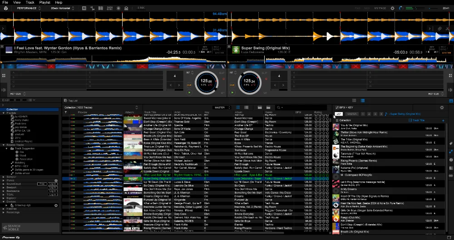Open the Tag List icon
Viewport: 454px width, 240px height.
[x=65, y=100]
